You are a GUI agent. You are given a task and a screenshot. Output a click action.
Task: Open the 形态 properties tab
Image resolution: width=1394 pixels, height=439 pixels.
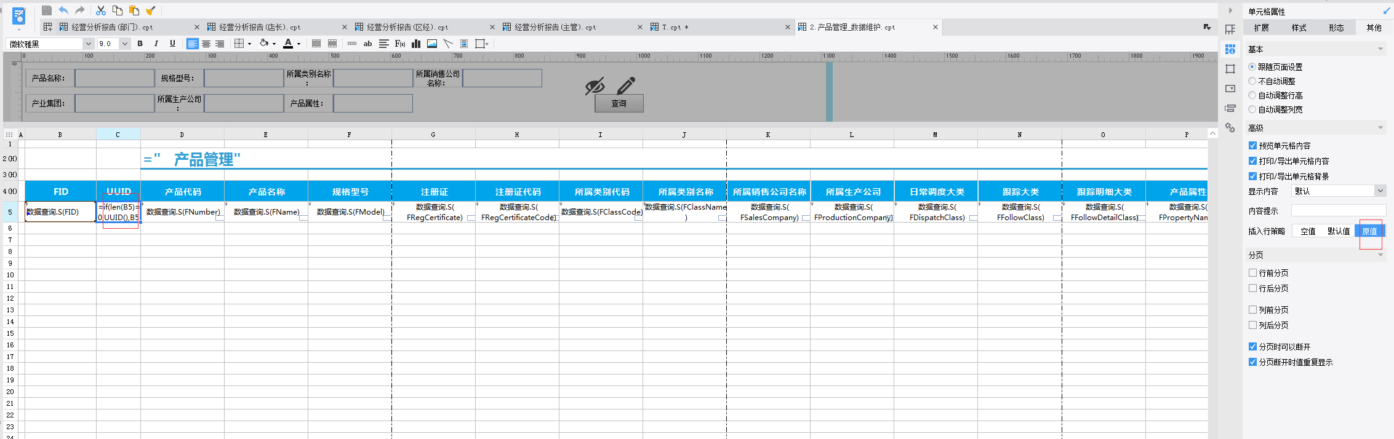(1336, 28)
